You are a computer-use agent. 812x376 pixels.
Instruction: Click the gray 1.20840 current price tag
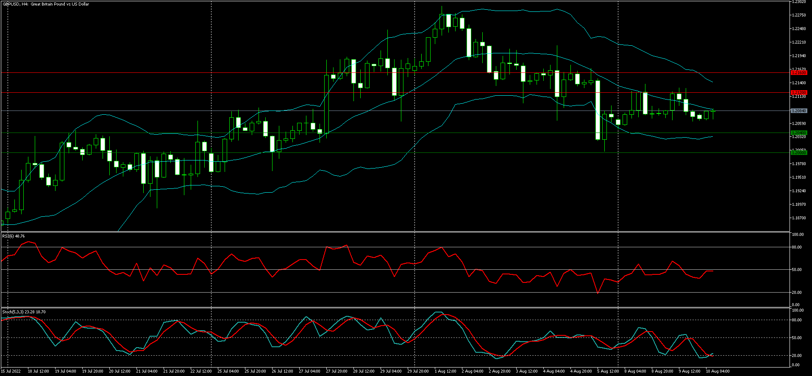pos(799,111)
